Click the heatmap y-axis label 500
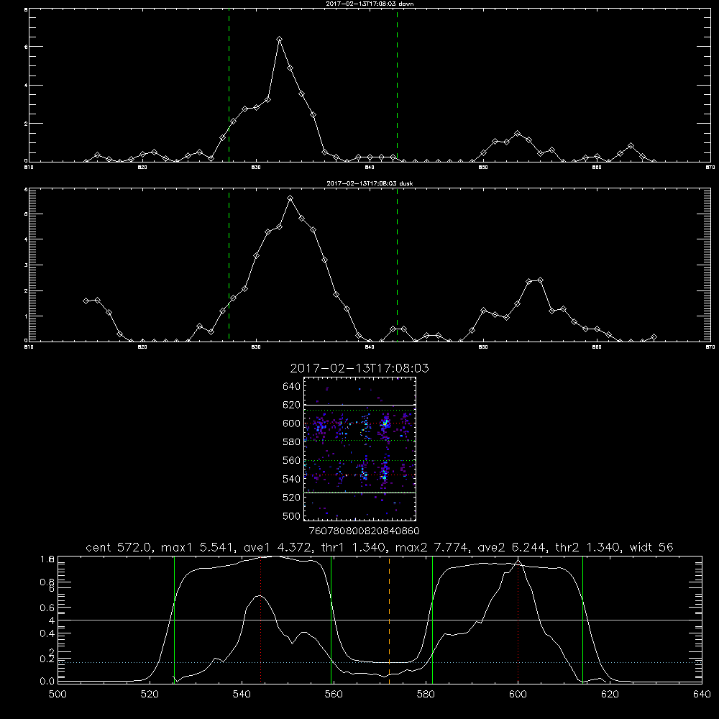The width and height of the screenshot is (719, 719). [292, 516]
